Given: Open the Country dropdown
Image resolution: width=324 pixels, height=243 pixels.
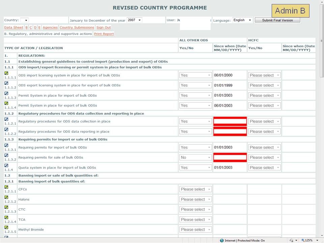Looking at the screenshot, I should (x=25, y=20).
